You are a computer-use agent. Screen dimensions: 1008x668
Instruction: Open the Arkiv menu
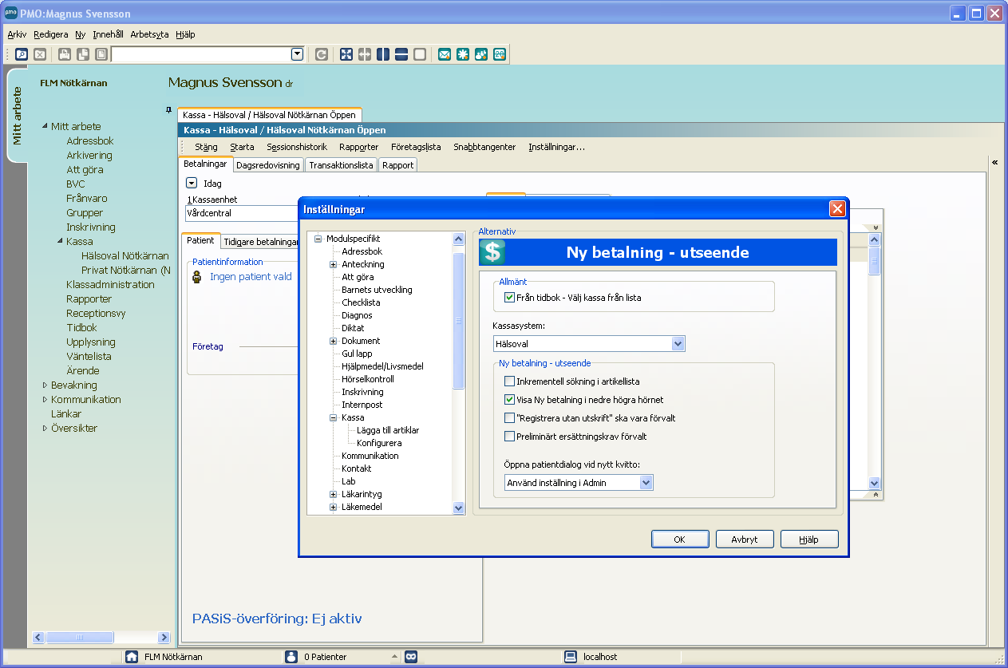(17, 34)
